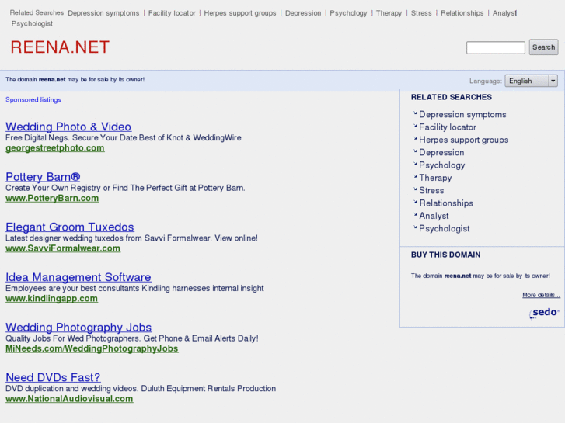Visit georgestreetphoto.com link
The width and height of the screenshot is (565, 423).
pos(55,148)
